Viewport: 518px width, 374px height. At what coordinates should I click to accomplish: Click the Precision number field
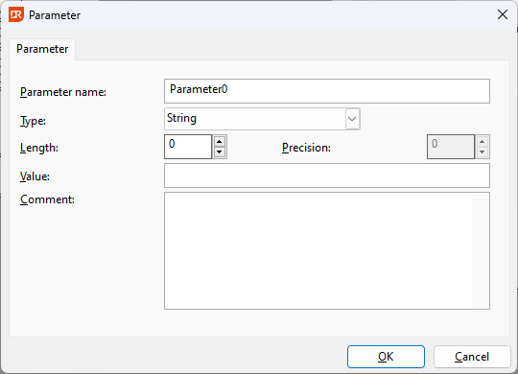click(x=451, y=147)
